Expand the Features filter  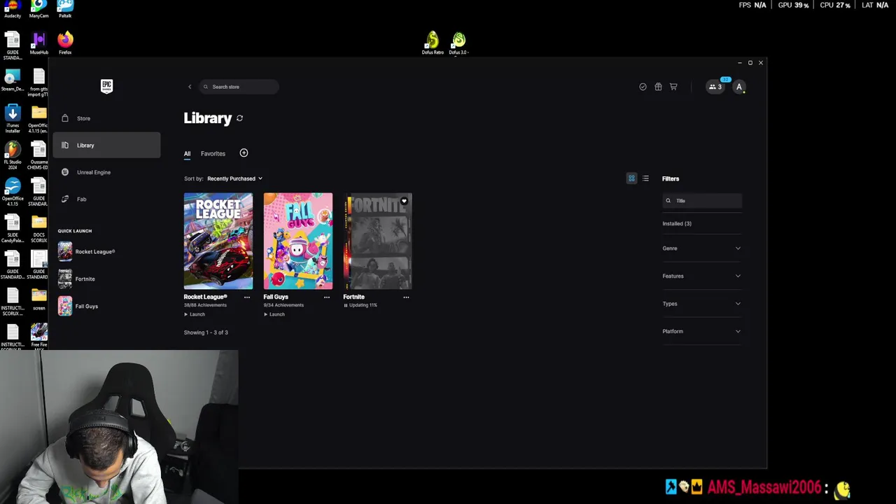pos(701,276)
